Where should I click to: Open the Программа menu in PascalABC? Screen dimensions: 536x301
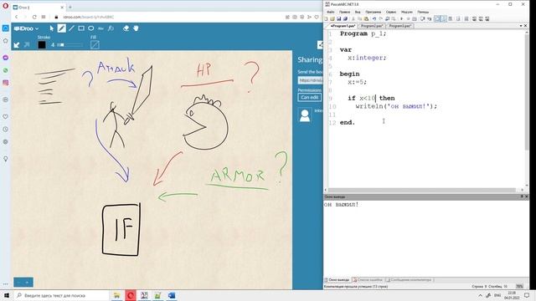374,12
